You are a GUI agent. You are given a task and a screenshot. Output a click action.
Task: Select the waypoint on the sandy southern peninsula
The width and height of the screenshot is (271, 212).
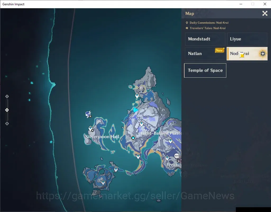point(138,156)
